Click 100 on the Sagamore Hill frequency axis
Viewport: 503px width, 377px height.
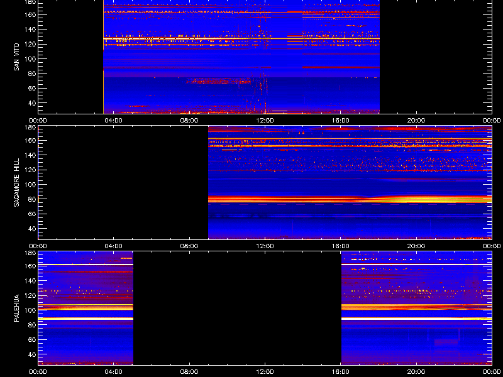pos(30,185)
